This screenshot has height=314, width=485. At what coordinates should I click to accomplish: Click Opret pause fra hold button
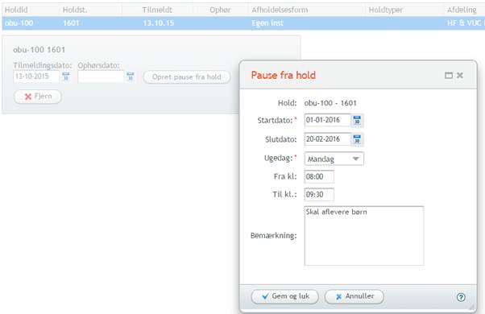click(x=187, y=77)
